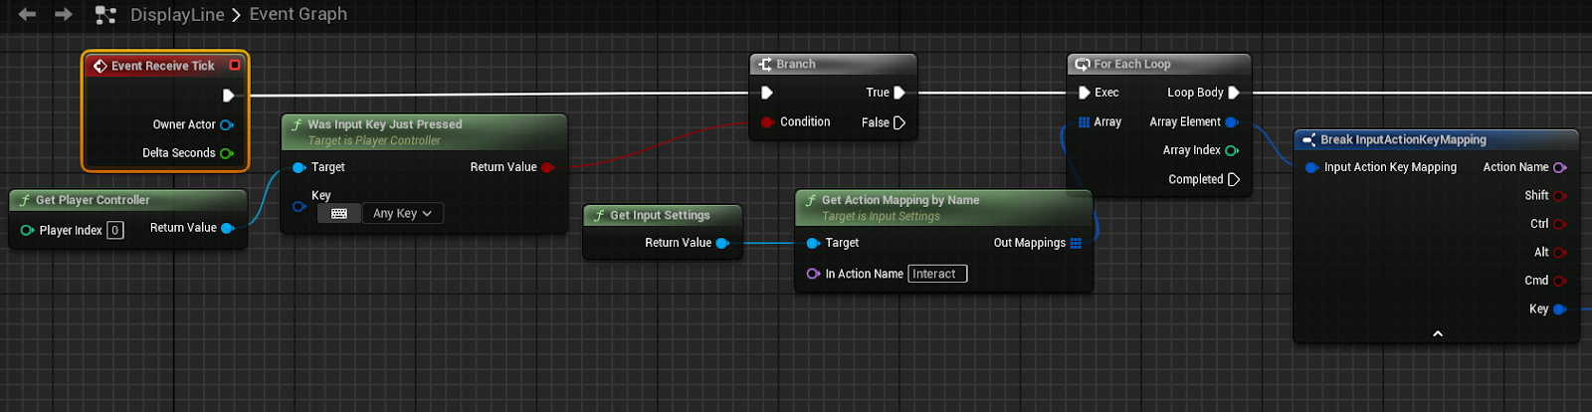1592x412 pixels.
Task: Click the Delta Seconds output pin
Action: (226, 153)
